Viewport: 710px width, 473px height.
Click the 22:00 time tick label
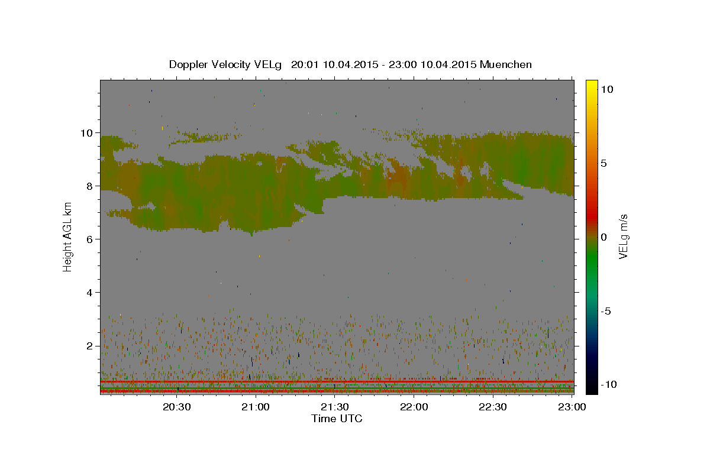[x=414, y=407]
